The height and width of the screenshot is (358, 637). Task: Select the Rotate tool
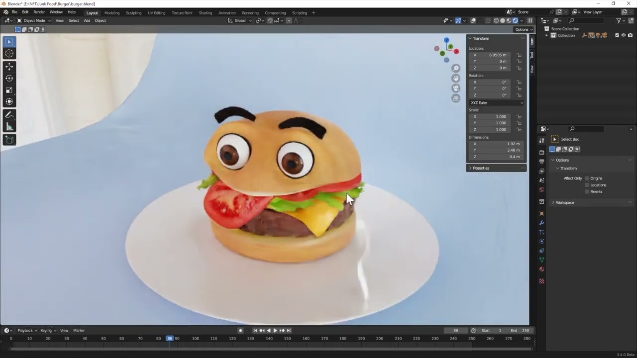(9, 78)
